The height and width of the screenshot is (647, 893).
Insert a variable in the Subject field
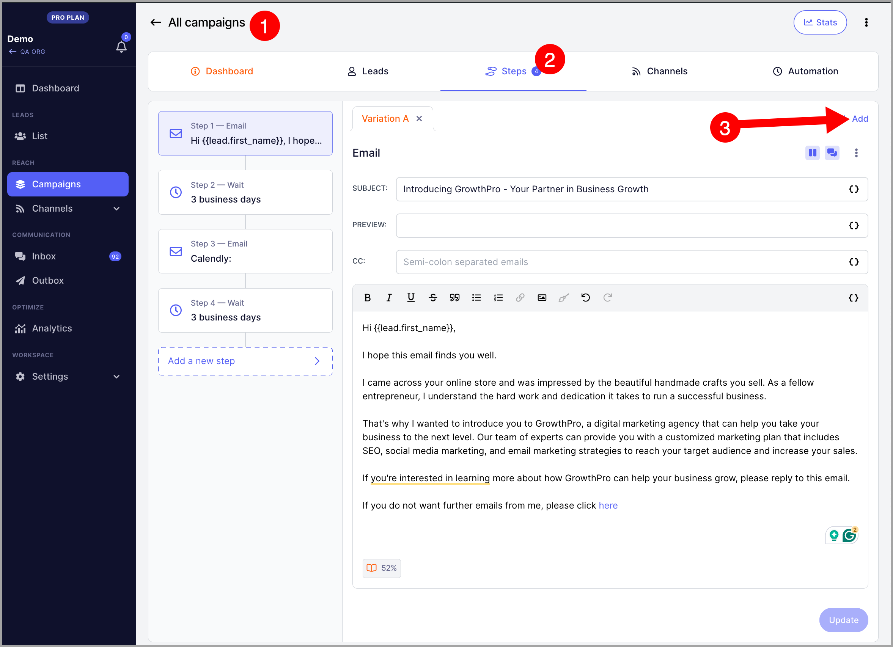[x=854, y=189]
